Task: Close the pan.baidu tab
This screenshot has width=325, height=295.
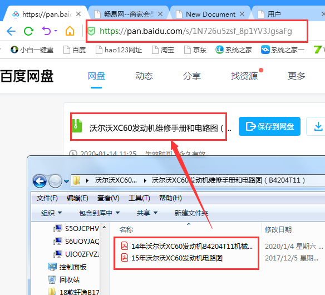Action: pyautogui.click(x=78, y=14)
